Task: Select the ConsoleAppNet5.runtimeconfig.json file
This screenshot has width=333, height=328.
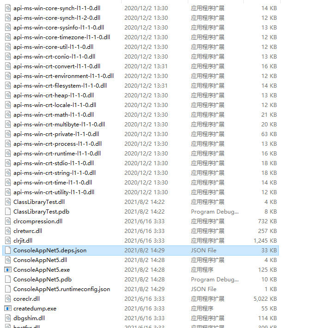Action: pos(62,289)
